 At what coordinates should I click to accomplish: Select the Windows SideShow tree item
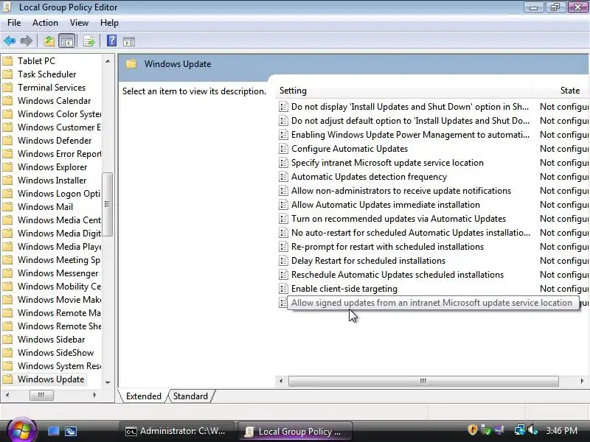[x=56, y=353]
